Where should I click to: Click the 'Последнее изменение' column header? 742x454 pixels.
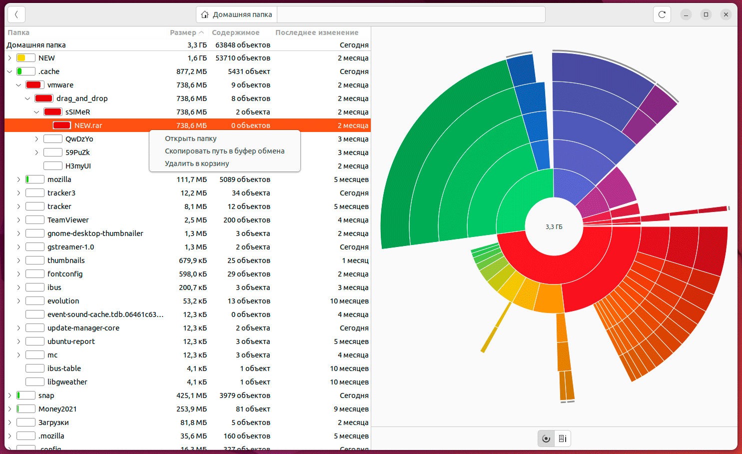coord(317,32)
